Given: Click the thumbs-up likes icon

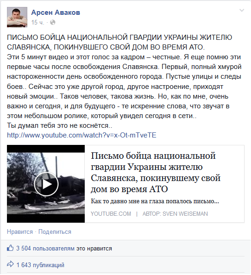Looking at the screenshot, I should coord(10,248).
